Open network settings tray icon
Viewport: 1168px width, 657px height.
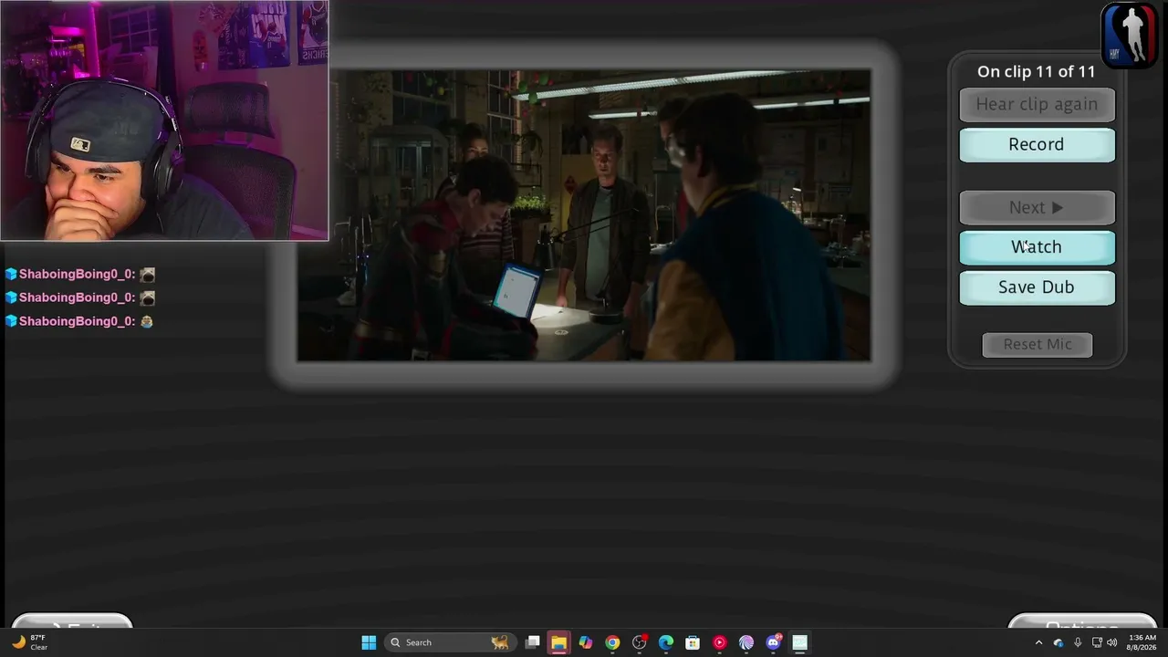coord(1097,642)
